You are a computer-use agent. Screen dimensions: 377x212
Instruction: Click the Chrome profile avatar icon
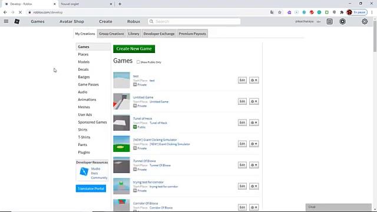click(349, 12)
